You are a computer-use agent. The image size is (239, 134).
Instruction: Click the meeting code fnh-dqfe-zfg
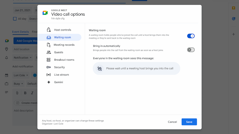[x=58, y=19]
